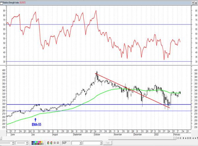198x146 pixels.
Task: Click the EMA-55 annotation label
Action: pyautogui.click(x=35, y=125)
